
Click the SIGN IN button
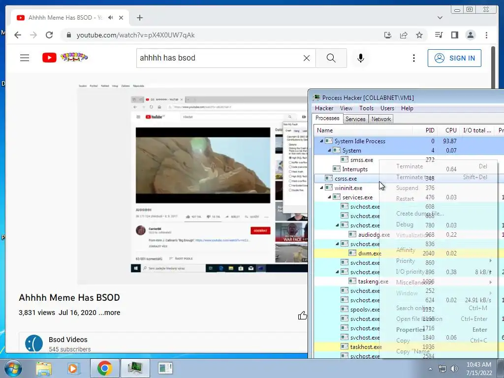tap(454, 58)
